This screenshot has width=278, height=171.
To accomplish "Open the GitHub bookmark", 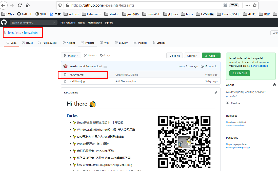I will (25, 14).
